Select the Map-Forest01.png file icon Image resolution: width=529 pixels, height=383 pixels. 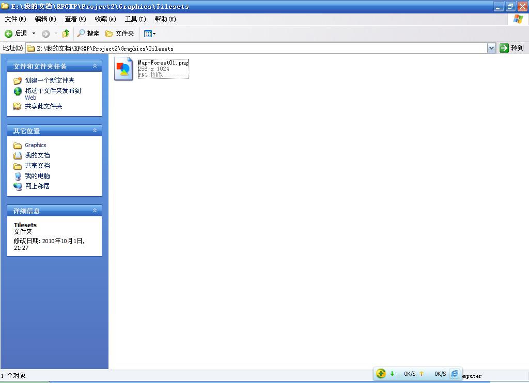tap(123, 69)
